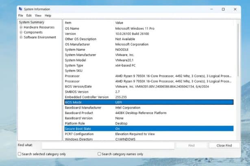Select the BIOS Version/Date row
The width and height of the screenshot is (250, 166).
[x=149, y=86]
